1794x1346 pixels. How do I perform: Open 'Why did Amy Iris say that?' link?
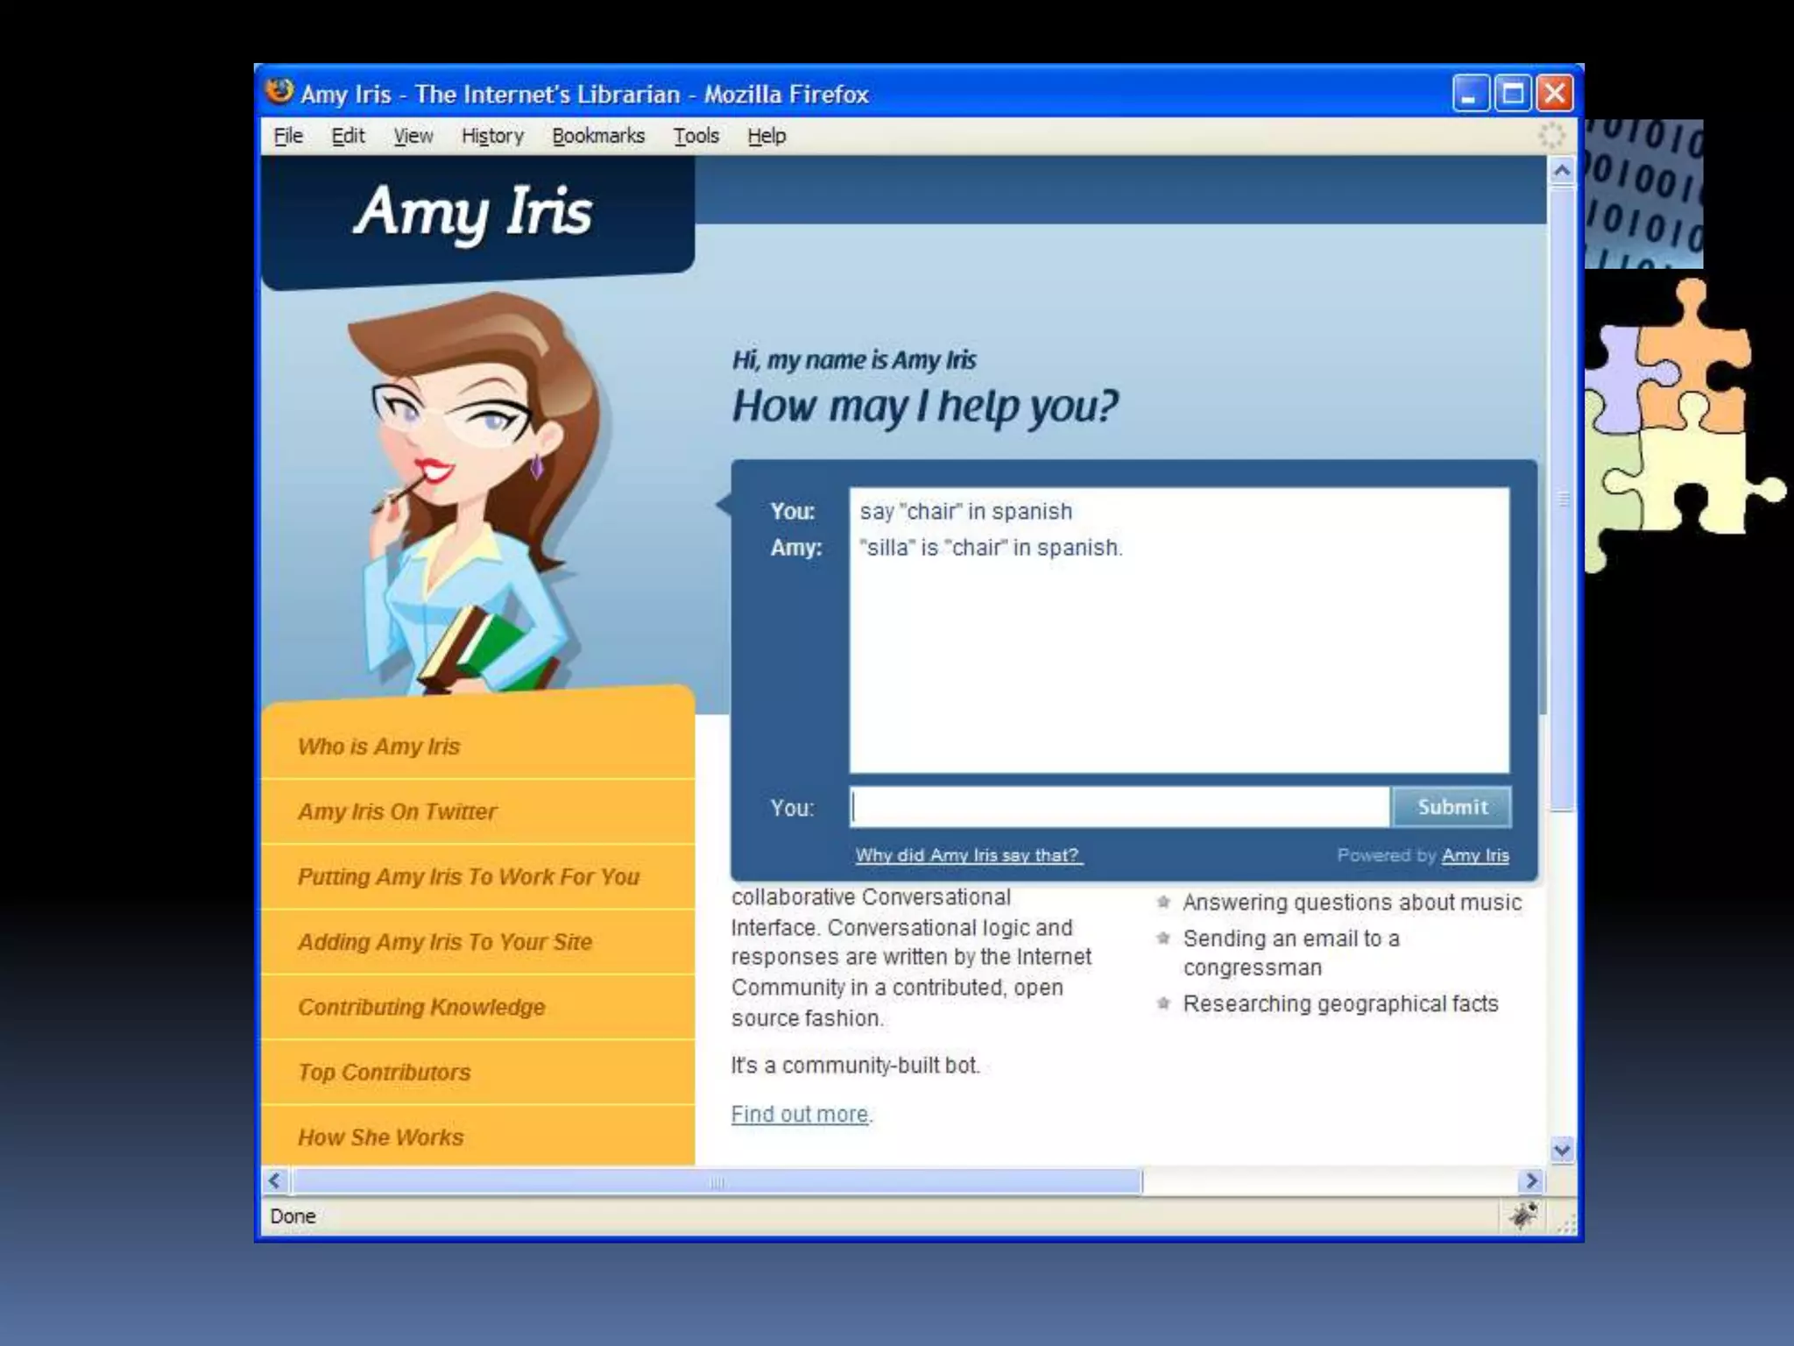(x=968, y=855)
